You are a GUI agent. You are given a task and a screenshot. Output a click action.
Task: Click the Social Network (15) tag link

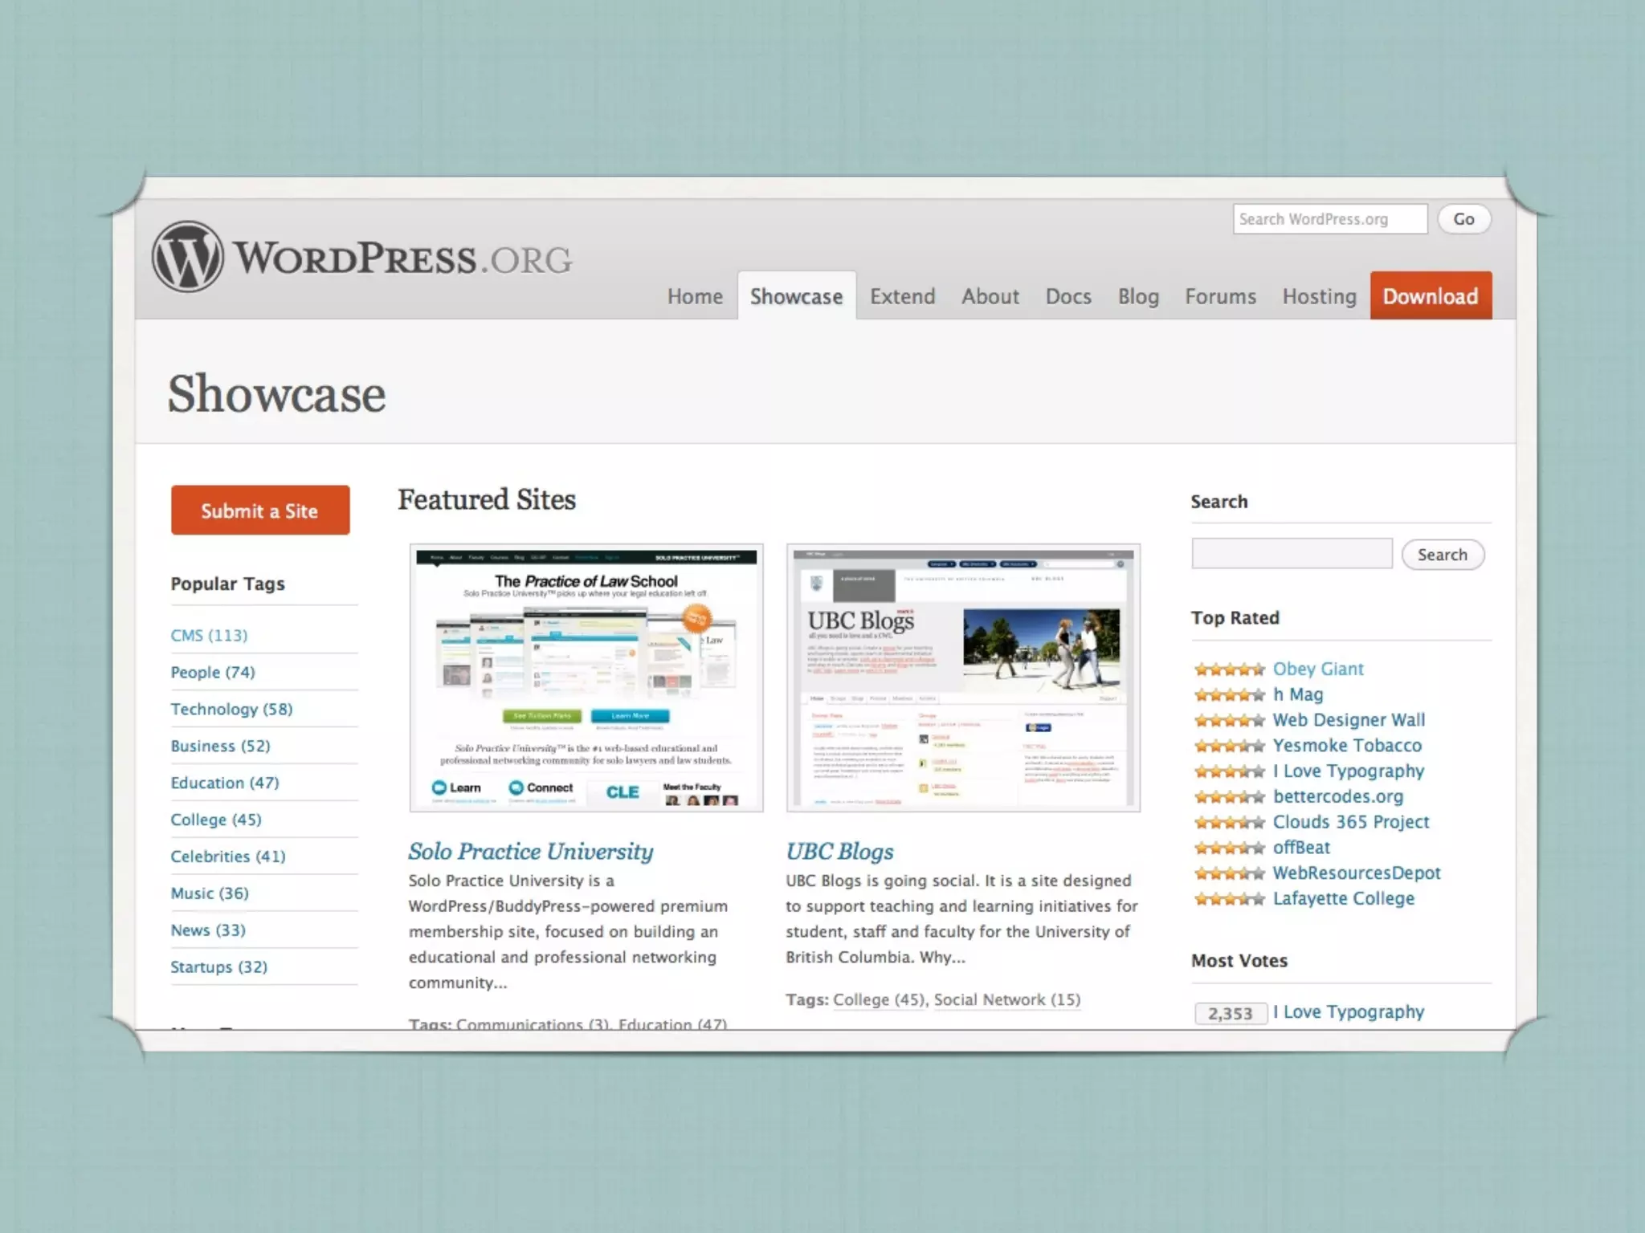pyautogui.click(x=1006, y=1000)
